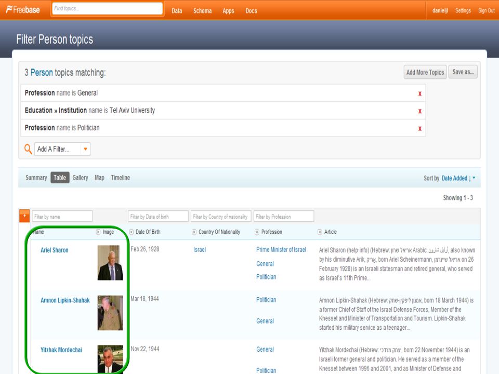This screenshot has height=374, width=499.
Task: Click the orange magnifier search icon
Action: point(28,149)
